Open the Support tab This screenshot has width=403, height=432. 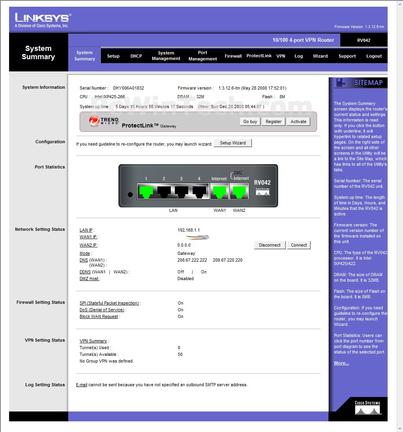[x=347, y=56]
